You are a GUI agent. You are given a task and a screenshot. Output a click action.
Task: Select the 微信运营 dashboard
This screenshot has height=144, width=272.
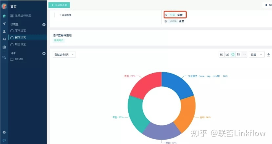click(x=27, y=37)
